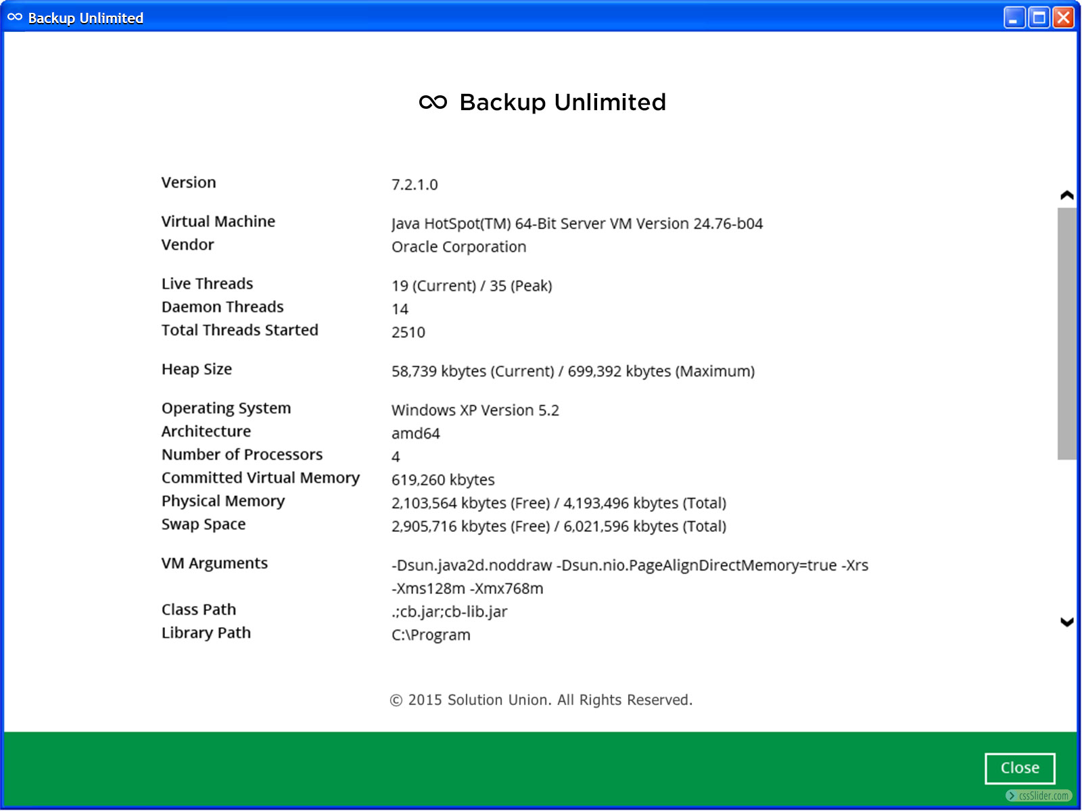Select the amd64 architecture value
The image size is (1082, 811).
[x=415, y=433]
